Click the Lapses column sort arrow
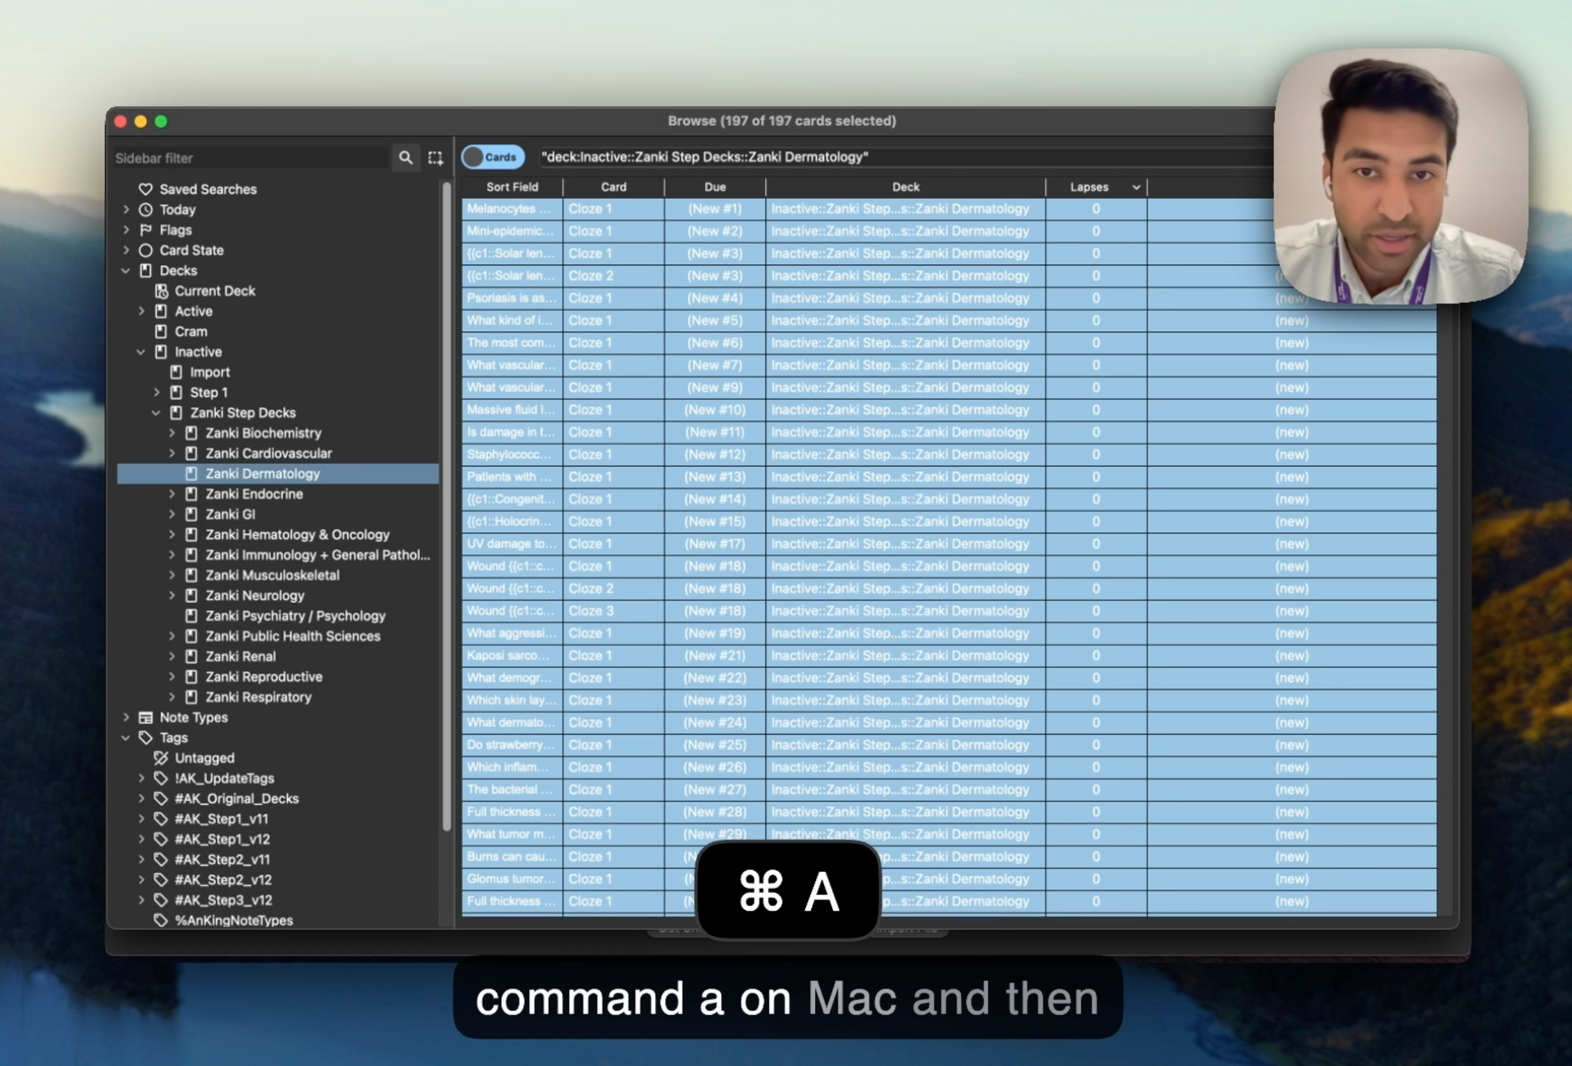 coord(1136,187)
